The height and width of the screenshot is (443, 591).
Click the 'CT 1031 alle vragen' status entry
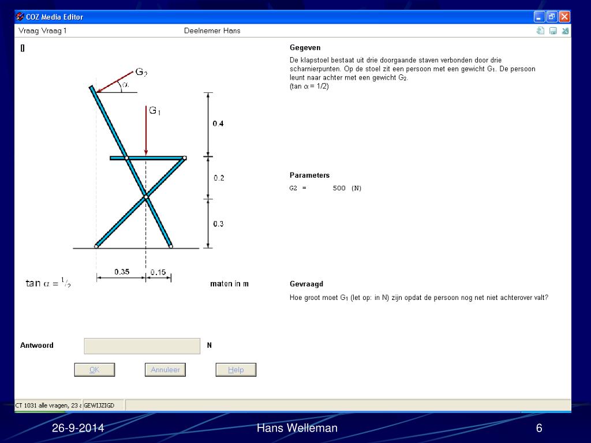click(x=48, y=406)
